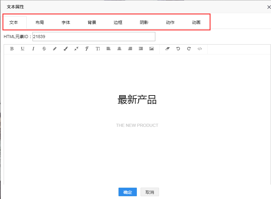
Task: Switch to the 阴影 tab
Action: coord(144,22)
